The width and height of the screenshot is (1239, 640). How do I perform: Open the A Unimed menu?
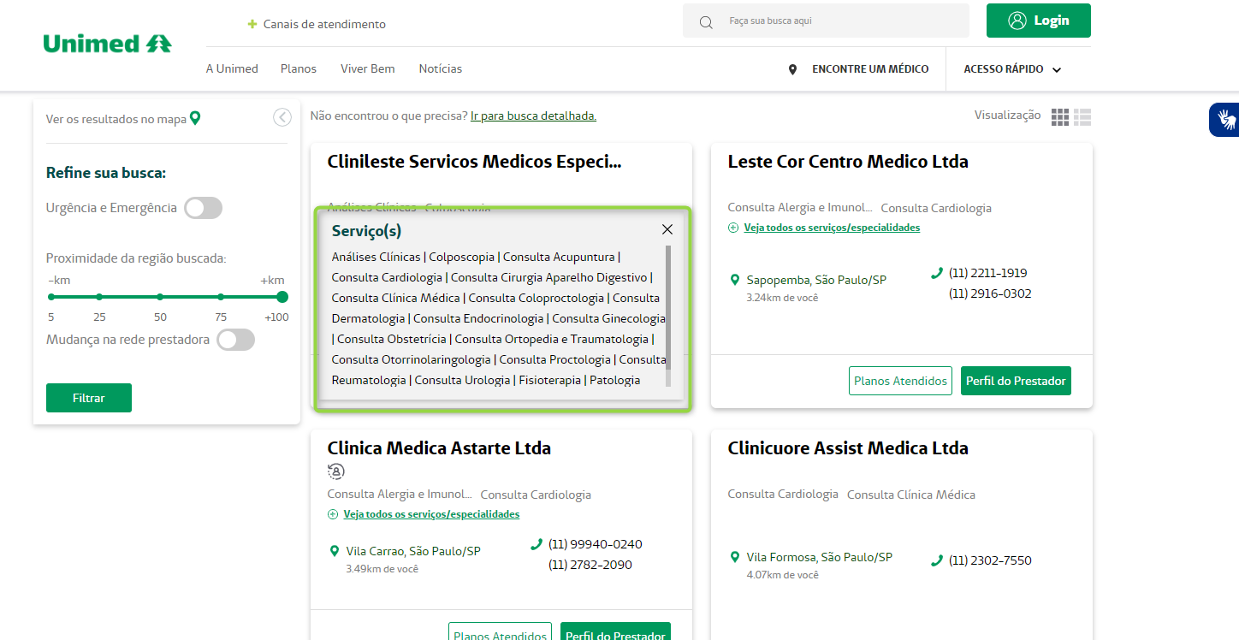pos(232,68)
